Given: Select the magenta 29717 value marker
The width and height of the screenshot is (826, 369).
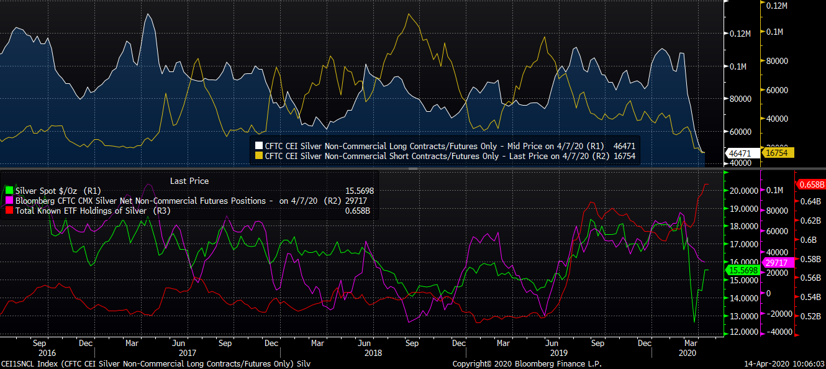Looking at the screenshot, I should click(776, 263).
